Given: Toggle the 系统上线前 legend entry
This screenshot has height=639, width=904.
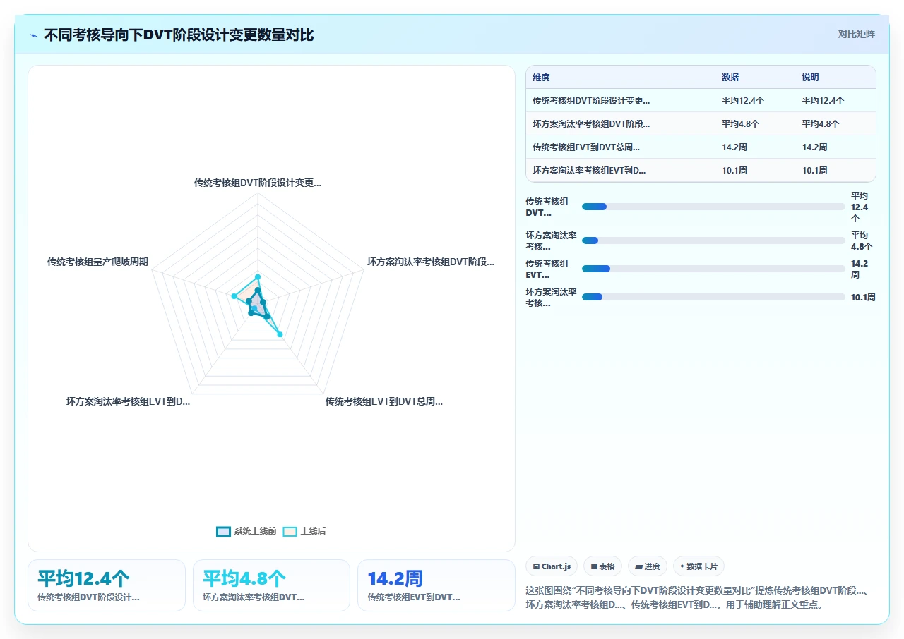Looking at the screenshot, I should pos(246,531).
